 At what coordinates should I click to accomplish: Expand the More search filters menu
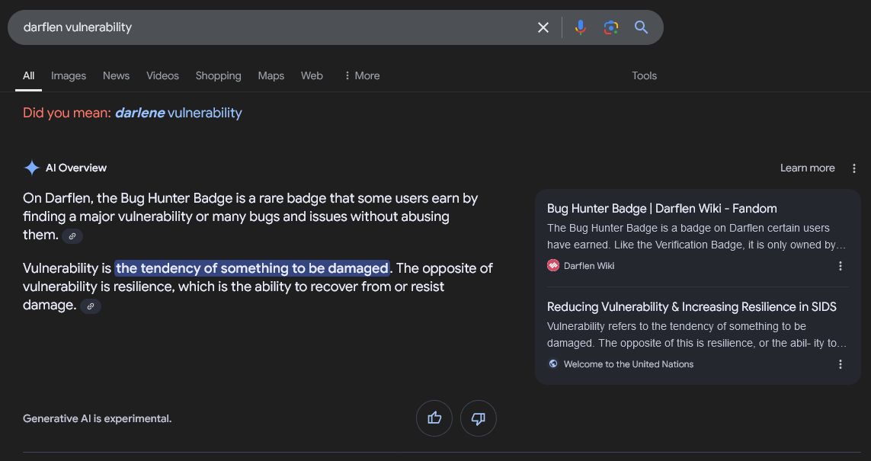362,76
